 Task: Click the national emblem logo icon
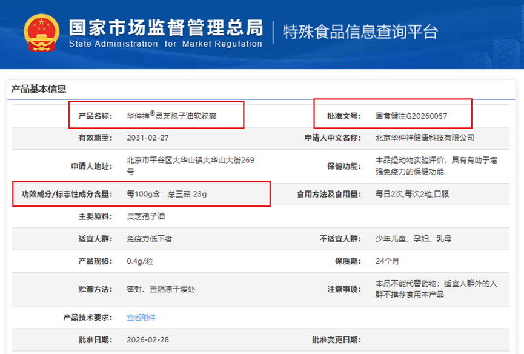[x=41, y=33]
